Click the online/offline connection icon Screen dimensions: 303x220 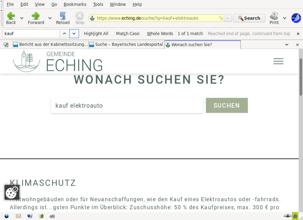[287, 216]
